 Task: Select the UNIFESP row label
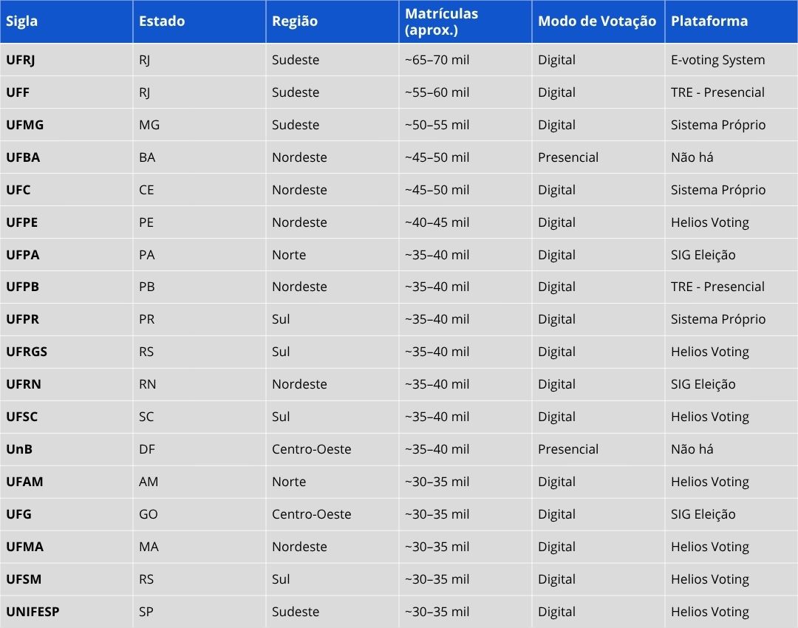tap(33, 612)
